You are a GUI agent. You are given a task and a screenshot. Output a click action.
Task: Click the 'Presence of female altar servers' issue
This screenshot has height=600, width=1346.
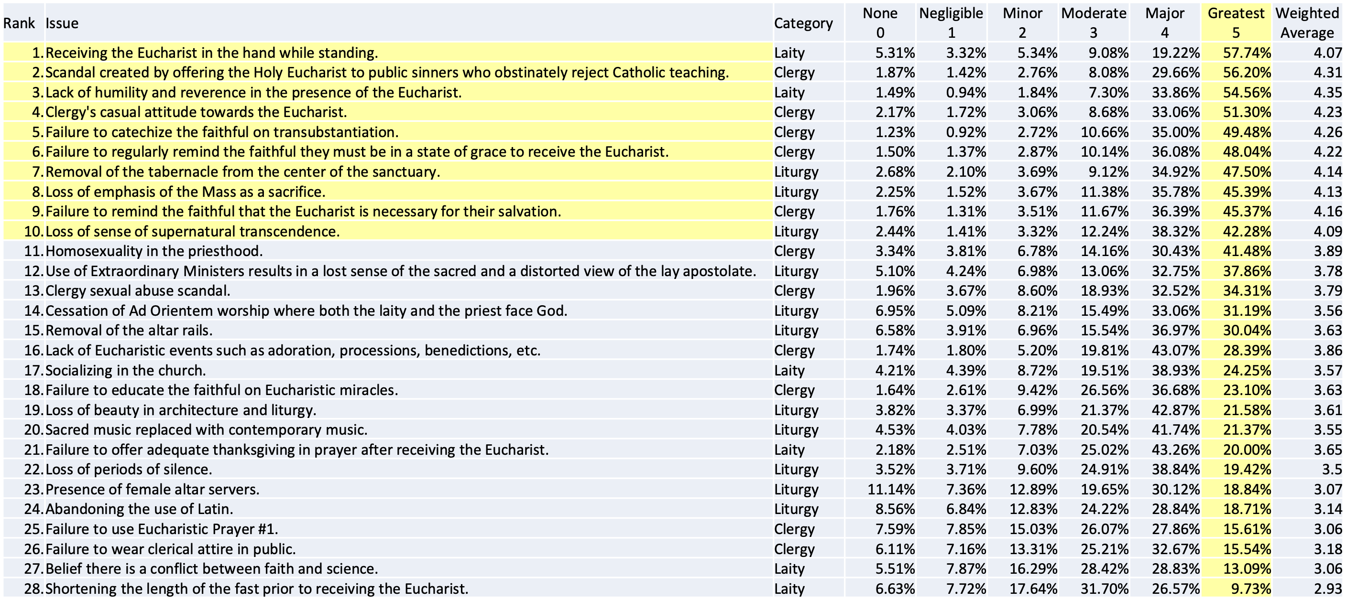(153, 489)
